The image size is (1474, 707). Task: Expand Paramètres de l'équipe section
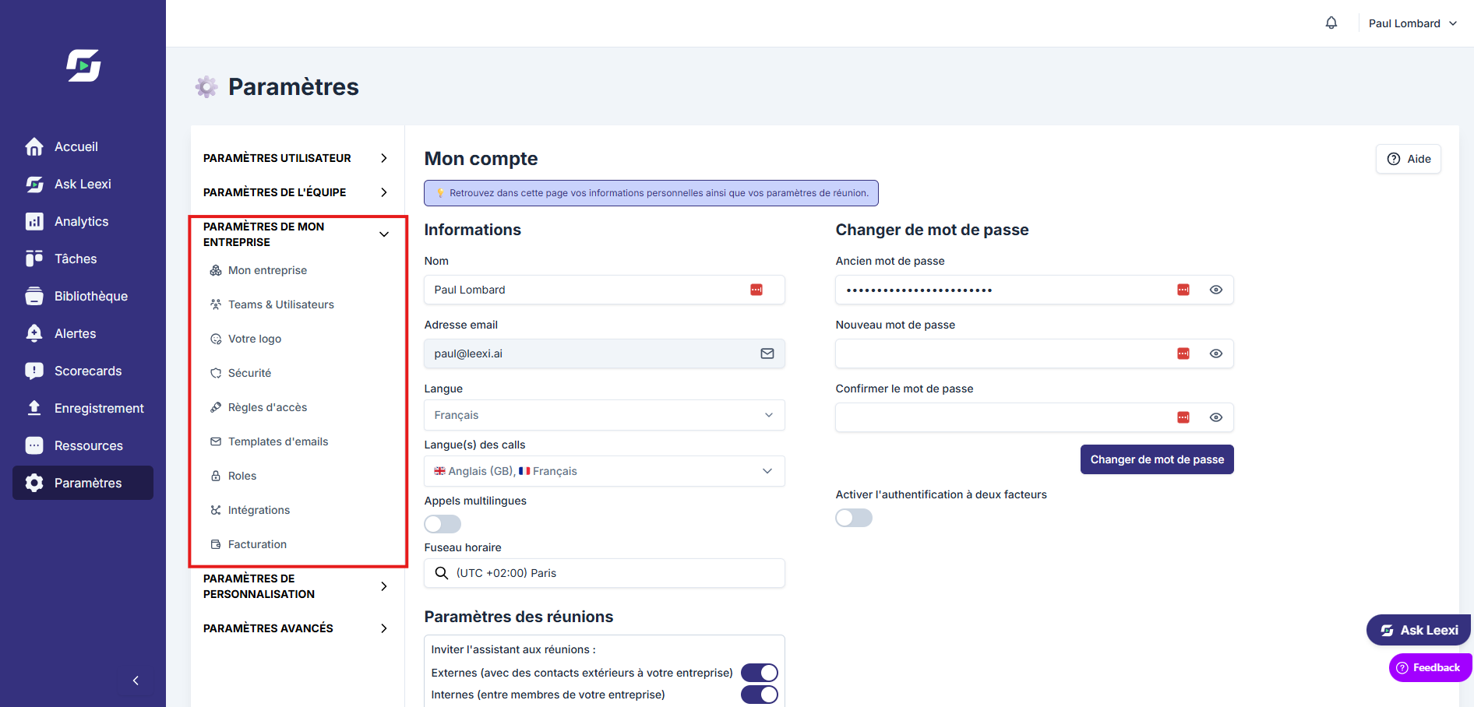(x=296, y=192)
